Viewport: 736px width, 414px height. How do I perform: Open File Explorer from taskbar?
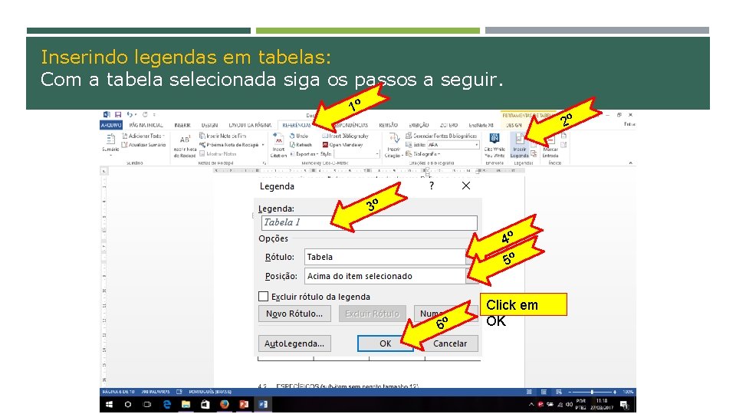(x=186, y=404)
